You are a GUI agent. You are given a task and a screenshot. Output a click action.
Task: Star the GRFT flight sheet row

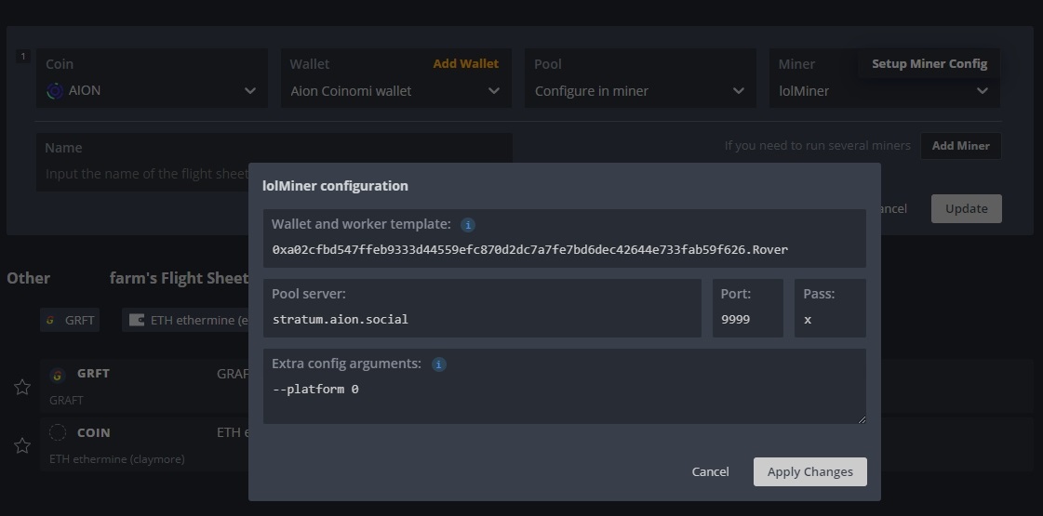22,387
